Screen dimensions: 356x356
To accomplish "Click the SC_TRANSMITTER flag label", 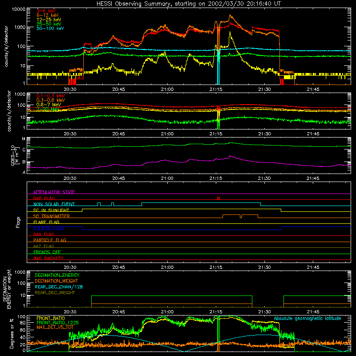I will 52,216.
